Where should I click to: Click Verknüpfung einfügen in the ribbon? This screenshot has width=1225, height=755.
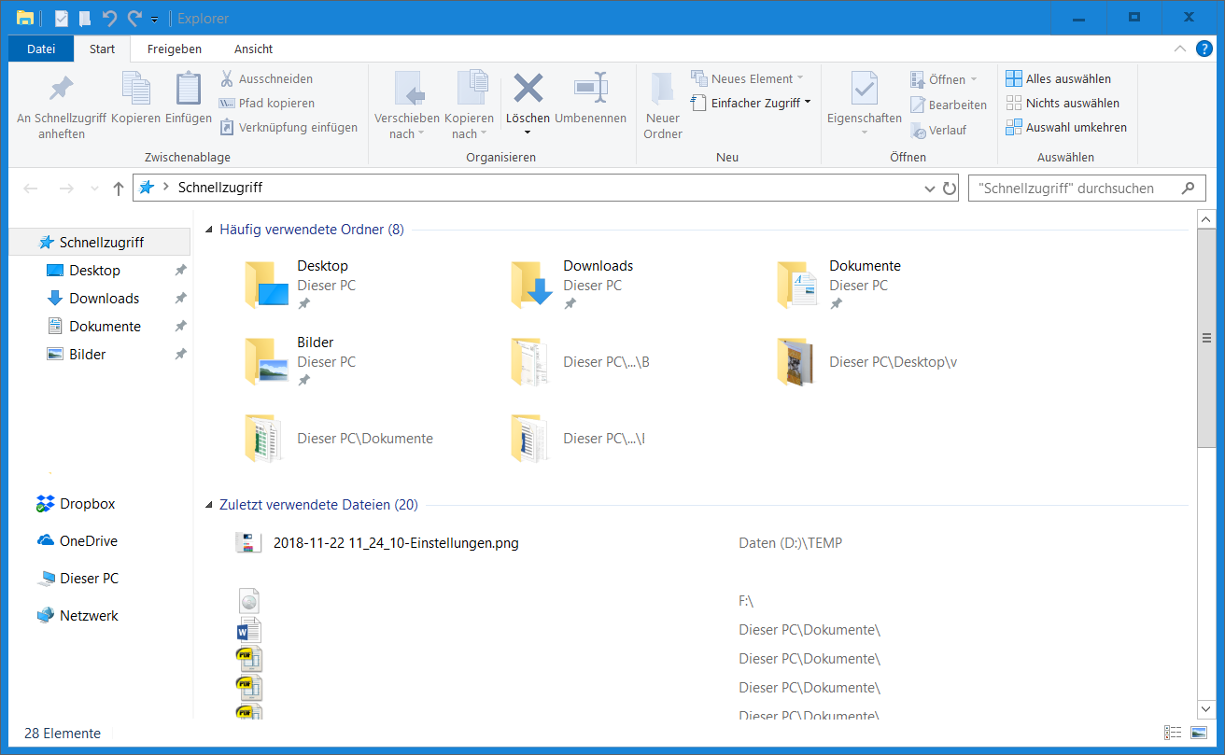tap(289, 128)
